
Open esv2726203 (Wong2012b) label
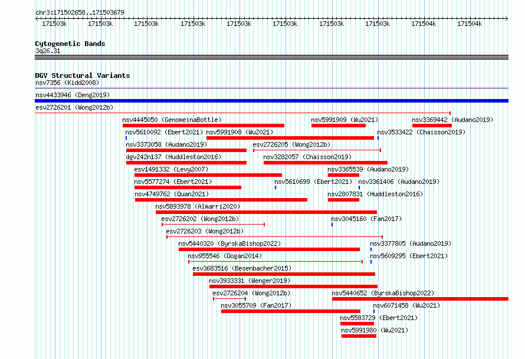click(205, 231)
